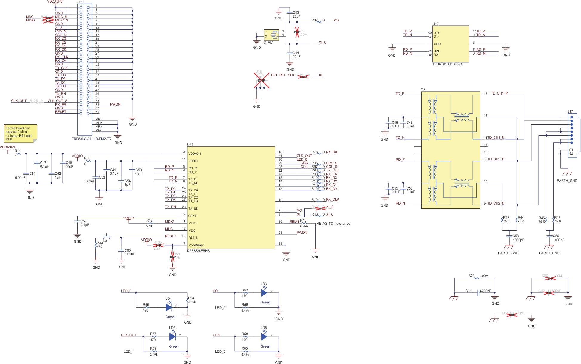Select the C61 capacitor symbol
Image resolution: width=581 pixels, height=364 pixels.
point(478,293)
